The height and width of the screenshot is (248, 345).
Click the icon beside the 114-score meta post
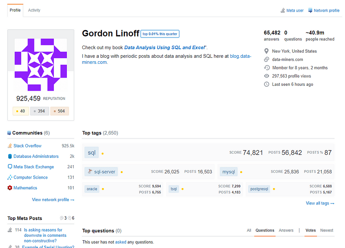9,230
